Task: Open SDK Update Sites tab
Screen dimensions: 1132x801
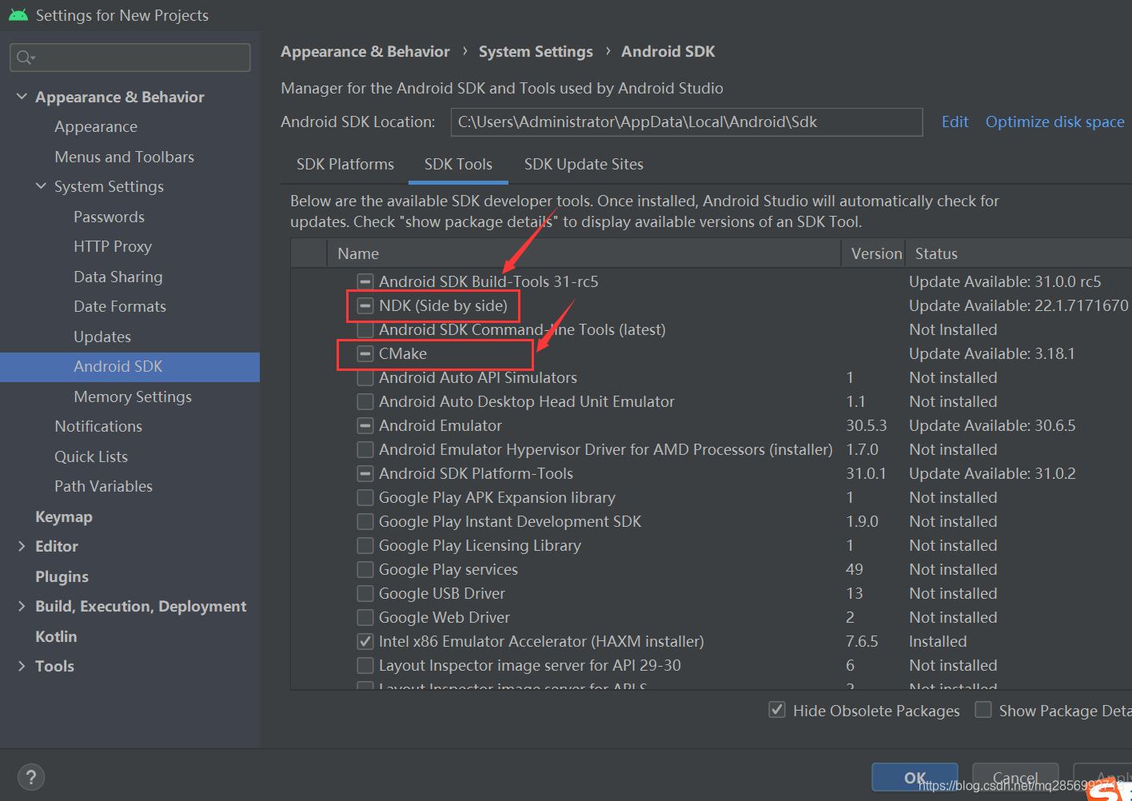Action: pyautogui.click(x=584, y=164)
